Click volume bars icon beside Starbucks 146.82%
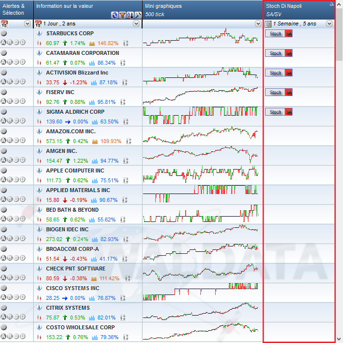This screenshot has height=343, width=343. [92, 43]
